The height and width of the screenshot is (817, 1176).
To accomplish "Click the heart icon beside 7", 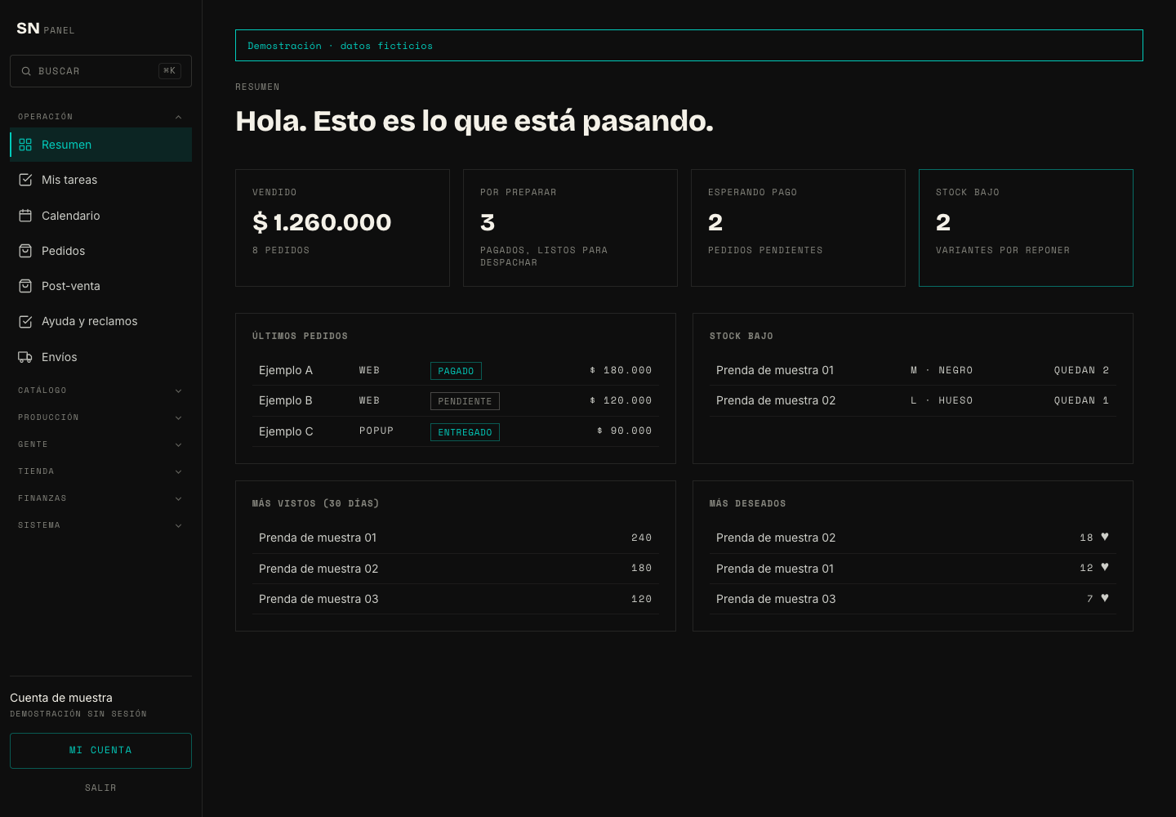I will [x=1105, y=598].
